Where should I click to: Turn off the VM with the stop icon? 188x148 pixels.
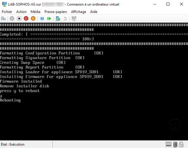(19, 18)
